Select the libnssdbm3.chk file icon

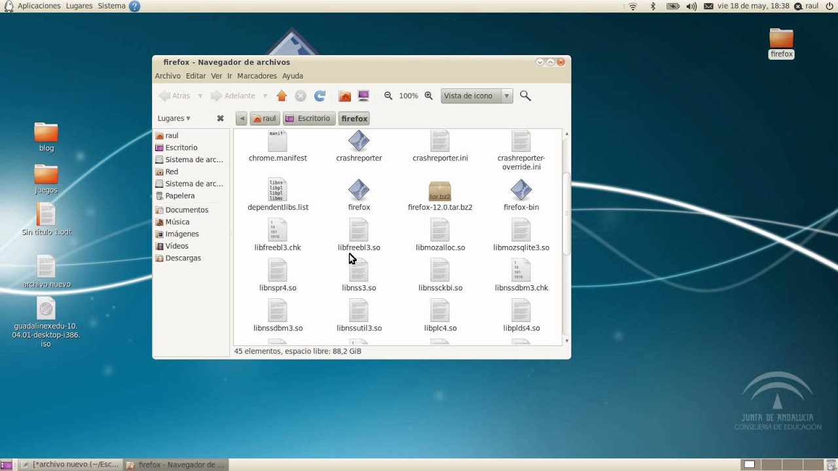tap(521, 270)
